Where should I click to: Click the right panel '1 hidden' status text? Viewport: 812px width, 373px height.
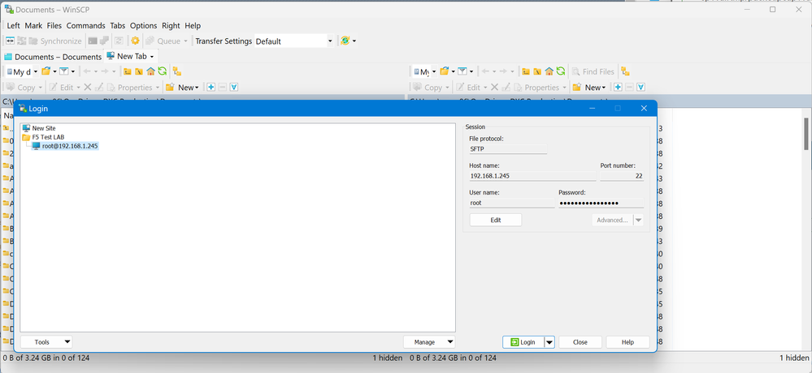[794, 358]
